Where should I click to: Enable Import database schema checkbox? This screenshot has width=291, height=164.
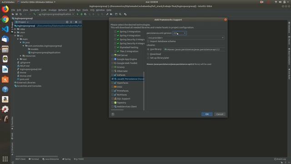tap(148, 41)
